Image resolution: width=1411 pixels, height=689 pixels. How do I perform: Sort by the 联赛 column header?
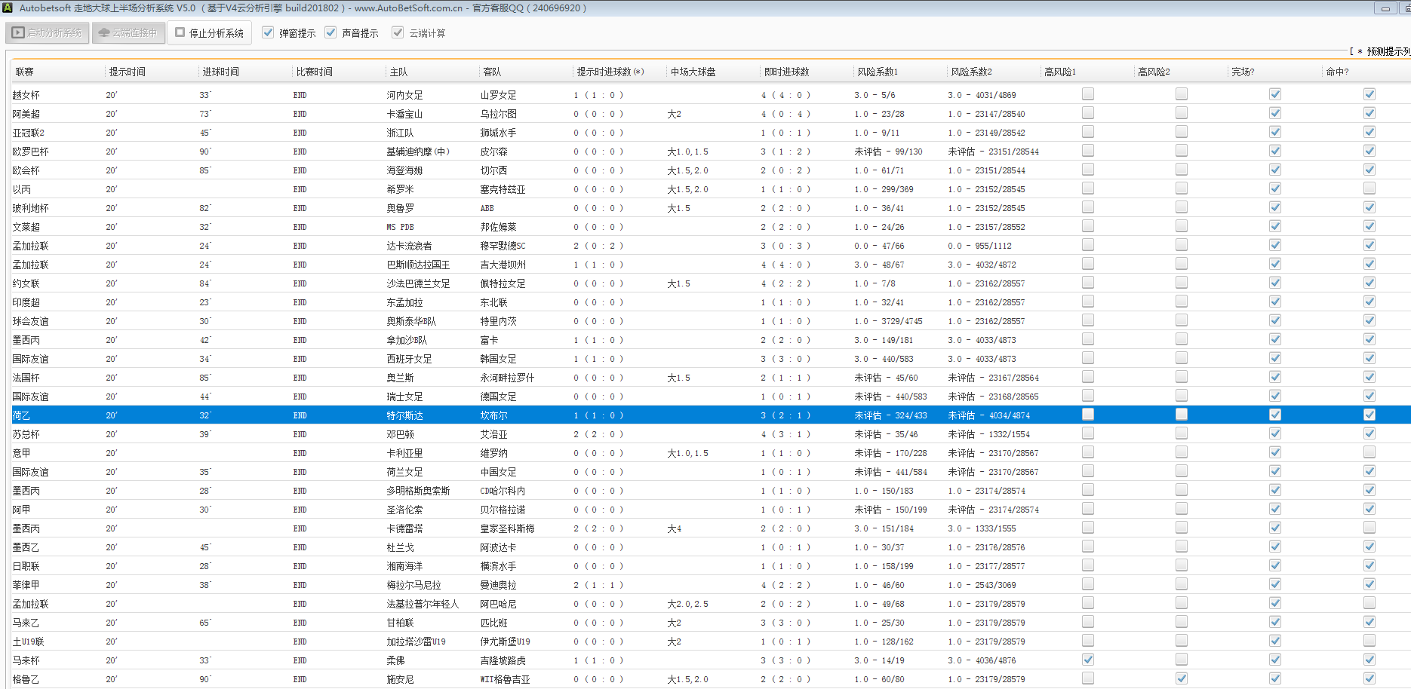point(25,72)
